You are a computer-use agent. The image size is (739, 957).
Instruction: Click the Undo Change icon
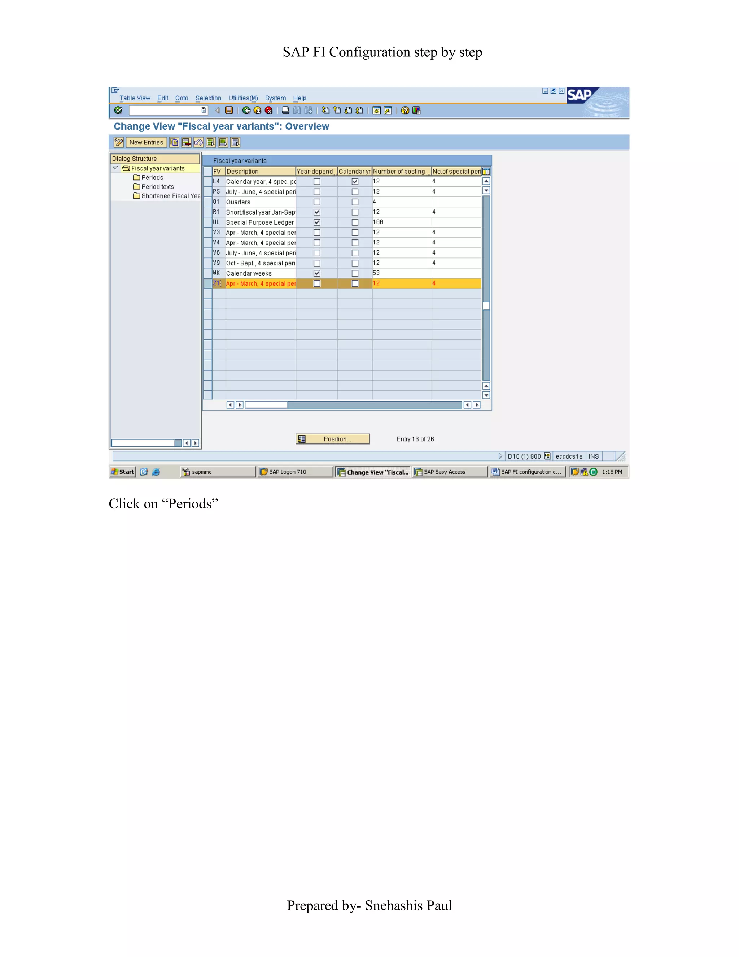[x=199, y=142]
